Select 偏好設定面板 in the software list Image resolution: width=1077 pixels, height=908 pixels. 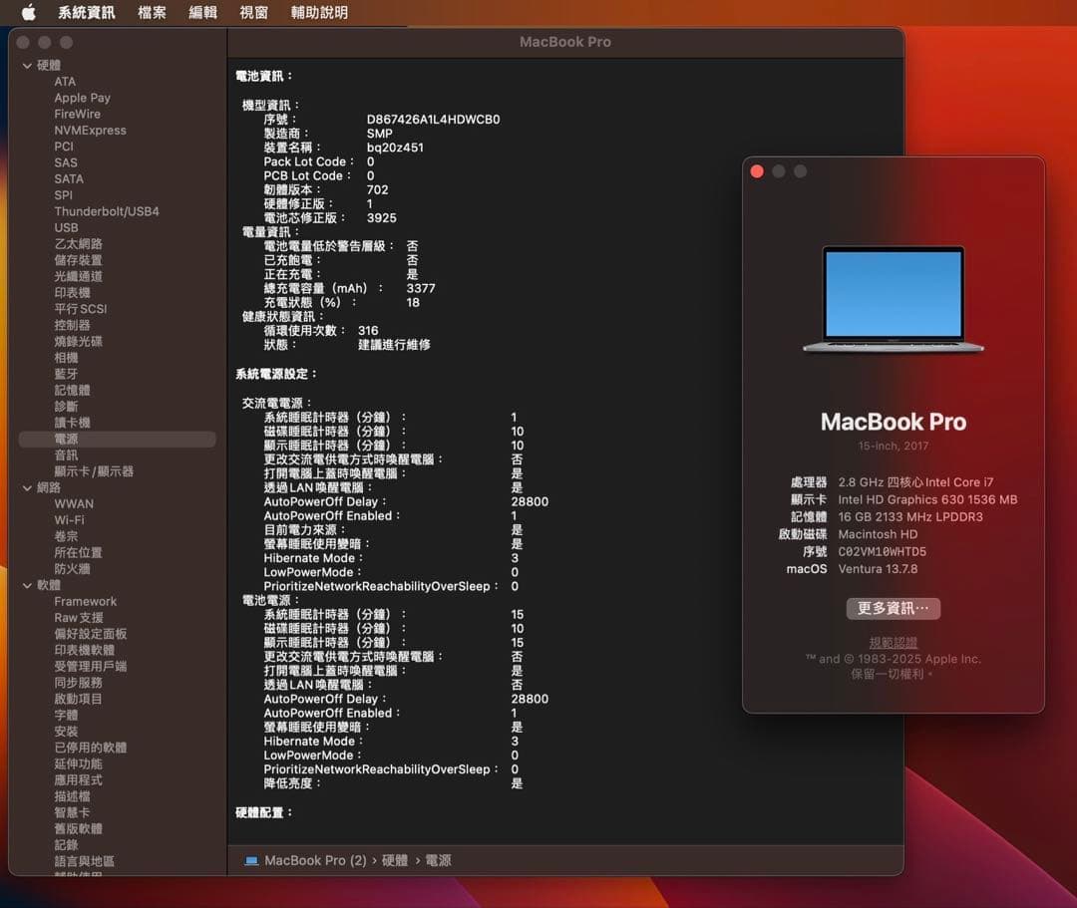90,634
